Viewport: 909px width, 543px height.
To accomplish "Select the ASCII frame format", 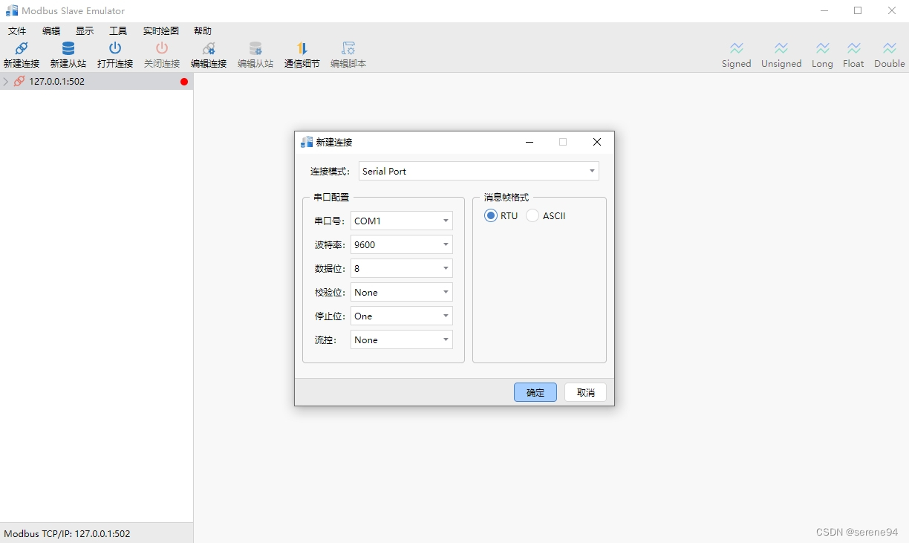I will point(532,215).
